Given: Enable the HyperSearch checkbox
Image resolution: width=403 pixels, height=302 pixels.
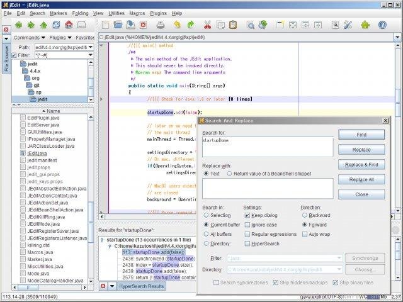Looking at the screenshot, I should [x=247, y=243].
